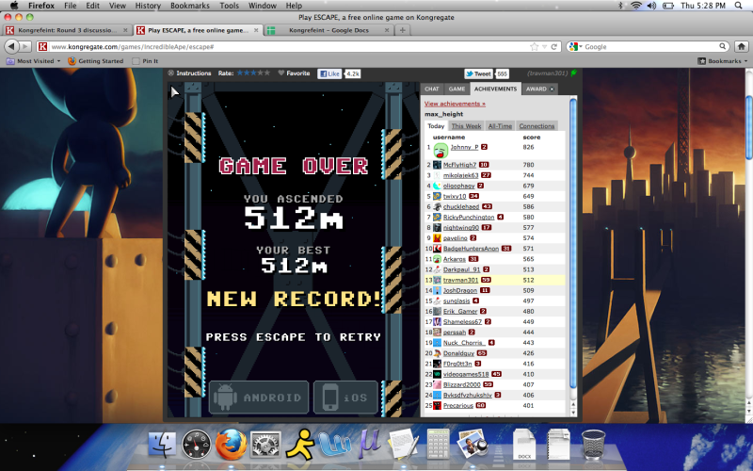Screen dimensions: 753x471
Task: Select the ACHIEVEMENTS panel tab
Action: click(x=495, y=89)
